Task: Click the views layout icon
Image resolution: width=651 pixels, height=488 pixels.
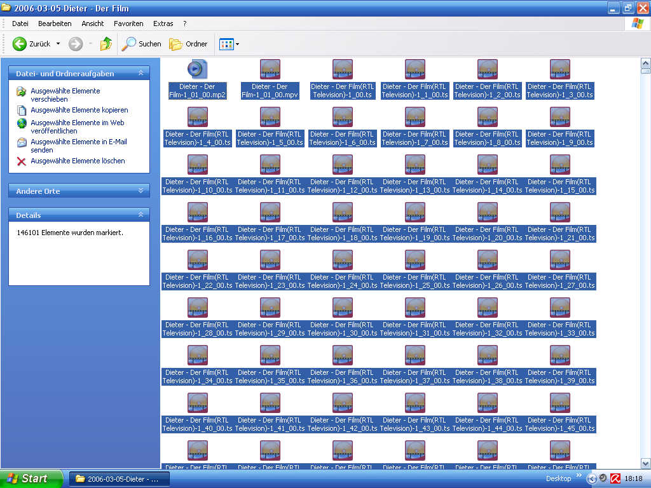Action: (226, 44)
